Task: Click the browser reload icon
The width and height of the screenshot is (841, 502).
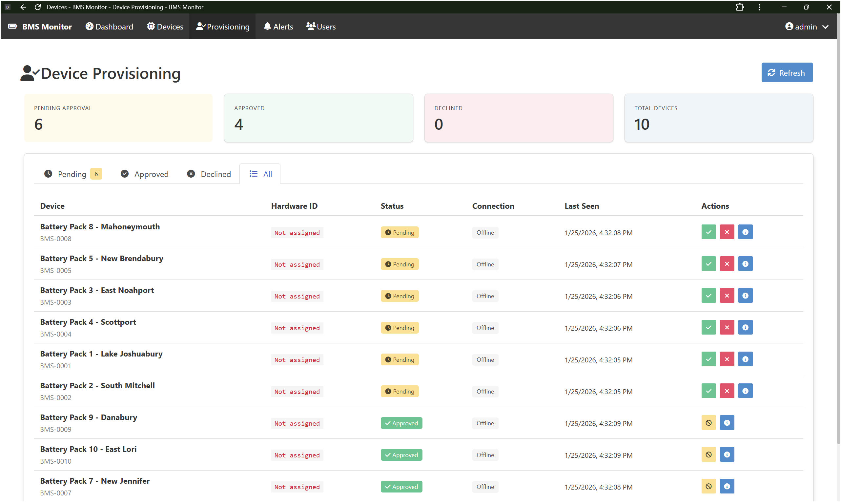Action: pyautogui.click(x=38, y=7)
